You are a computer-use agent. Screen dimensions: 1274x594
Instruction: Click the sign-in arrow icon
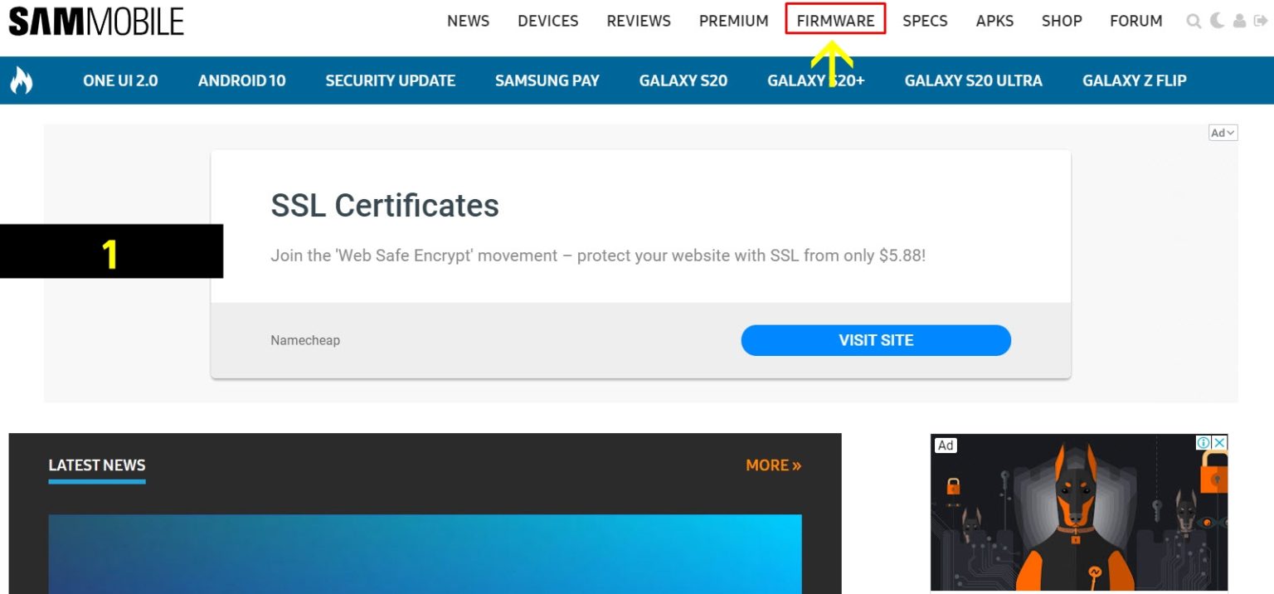pyautogui.click(x=1261, y=22)
